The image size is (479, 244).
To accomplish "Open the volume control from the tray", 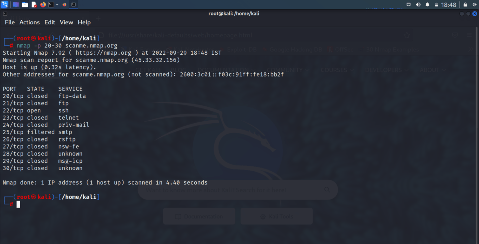I will tap(418, 4).
